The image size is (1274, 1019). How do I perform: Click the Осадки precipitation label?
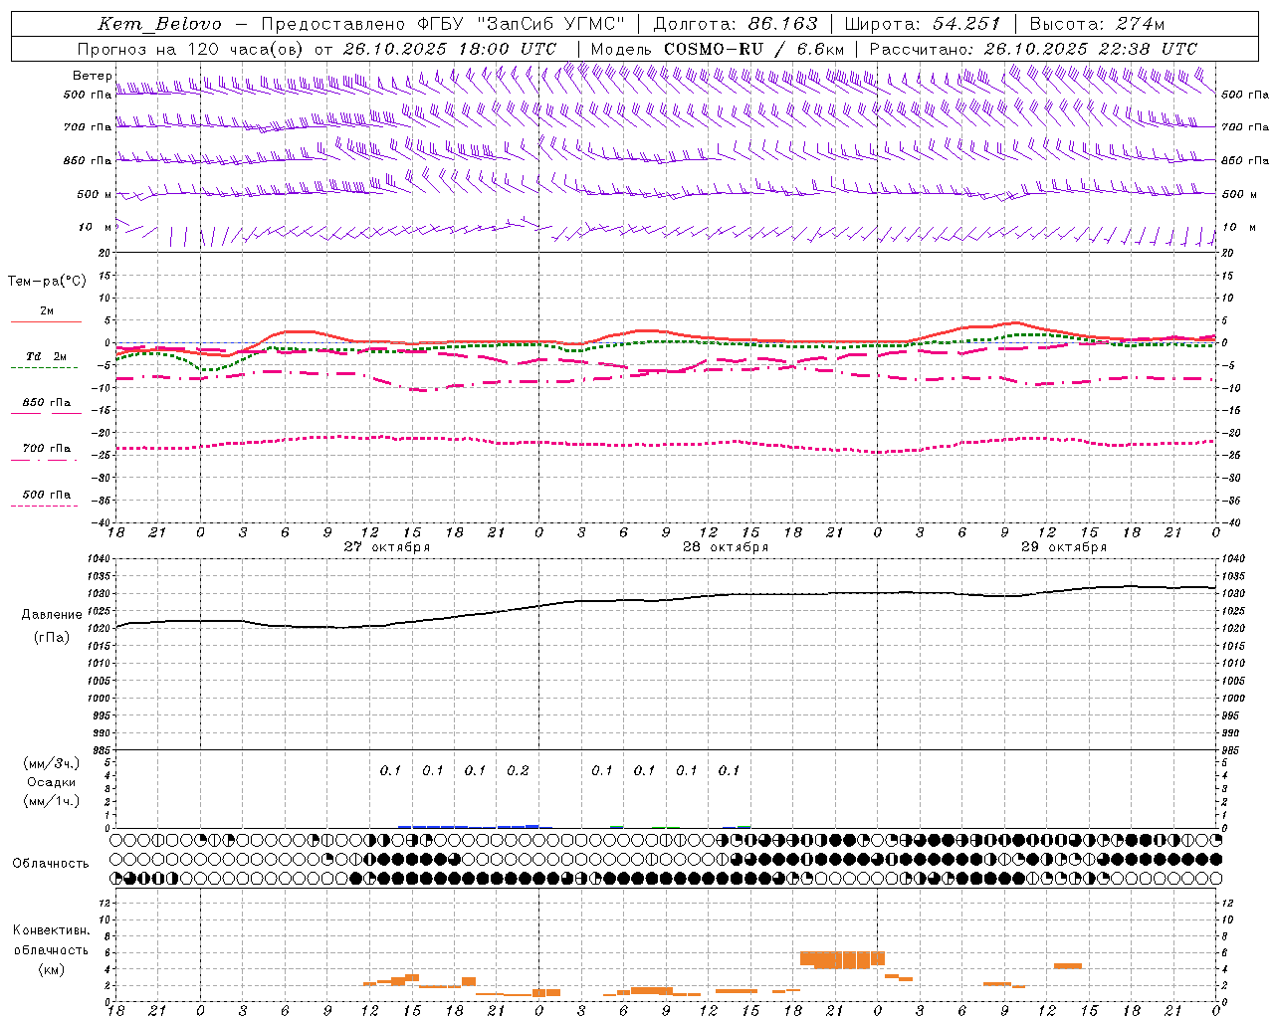click(x=52, y=782)
